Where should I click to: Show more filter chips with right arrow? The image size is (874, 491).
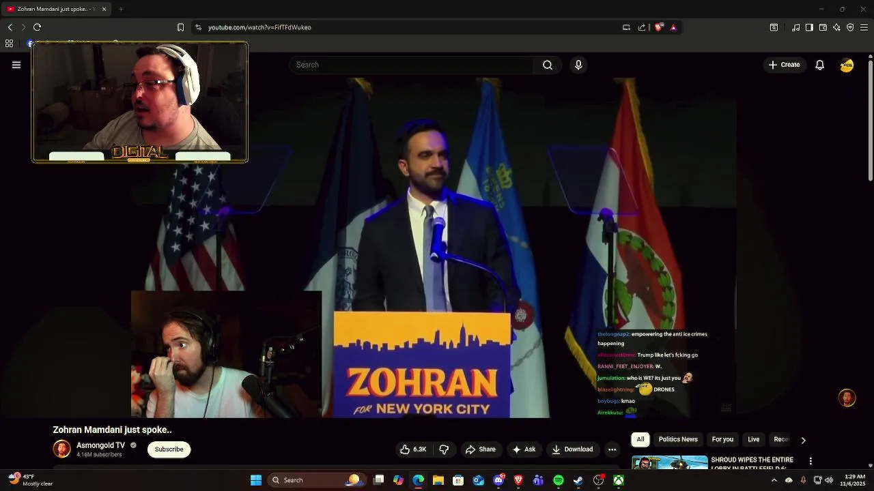[803, 440]
